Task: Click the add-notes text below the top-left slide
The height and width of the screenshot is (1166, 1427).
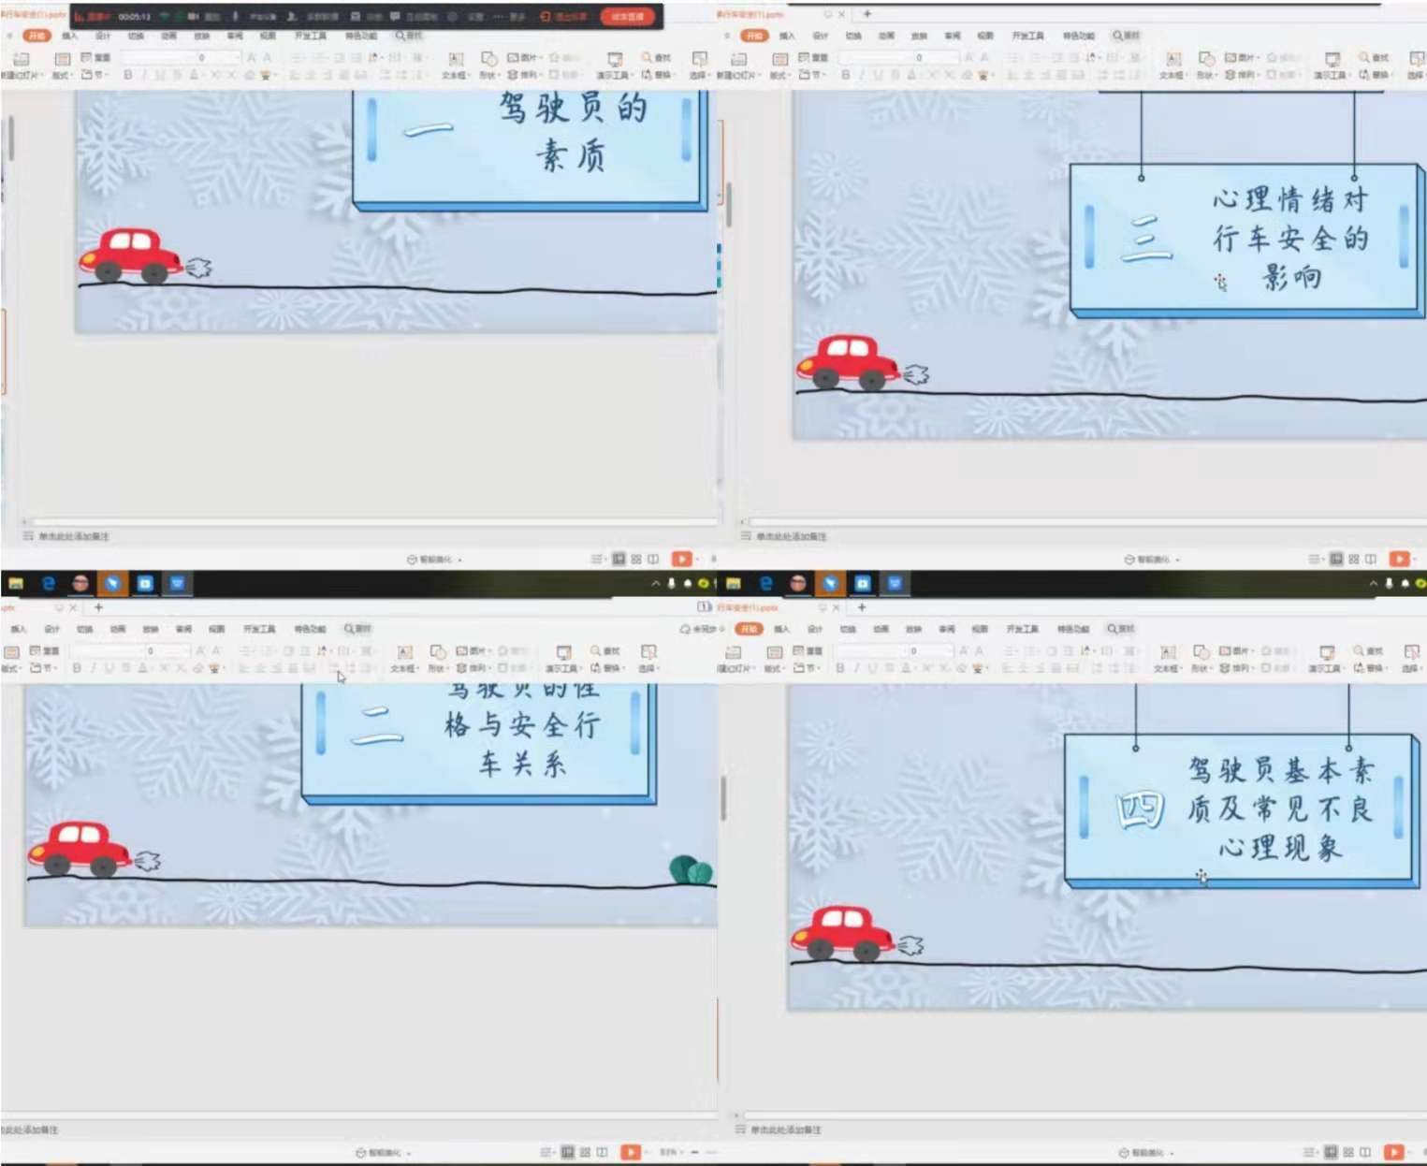Action: [x=73, y=536]
